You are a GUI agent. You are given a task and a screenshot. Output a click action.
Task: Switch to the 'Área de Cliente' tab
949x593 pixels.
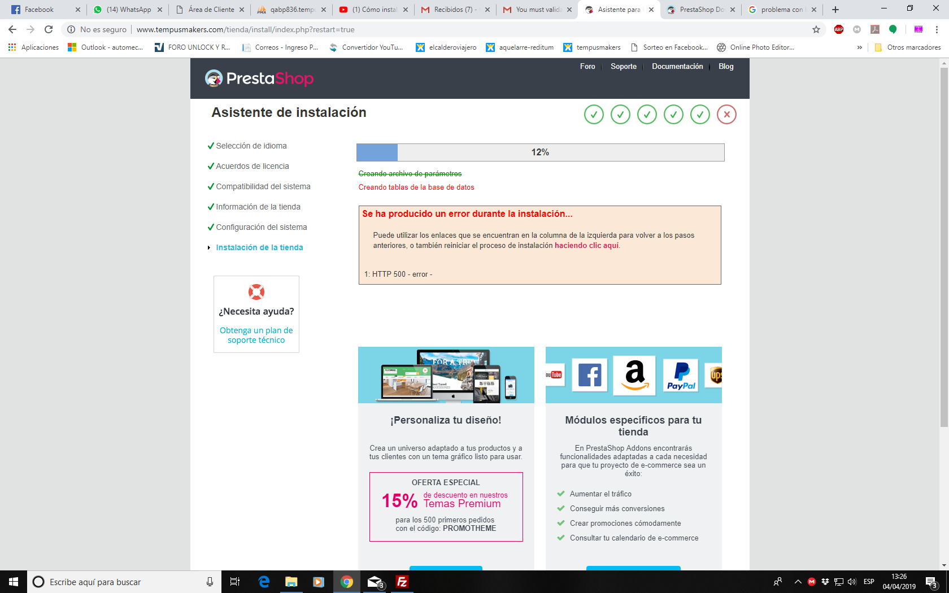[211, 10]
